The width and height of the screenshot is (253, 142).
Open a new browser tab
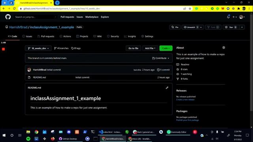pos(57,3)
